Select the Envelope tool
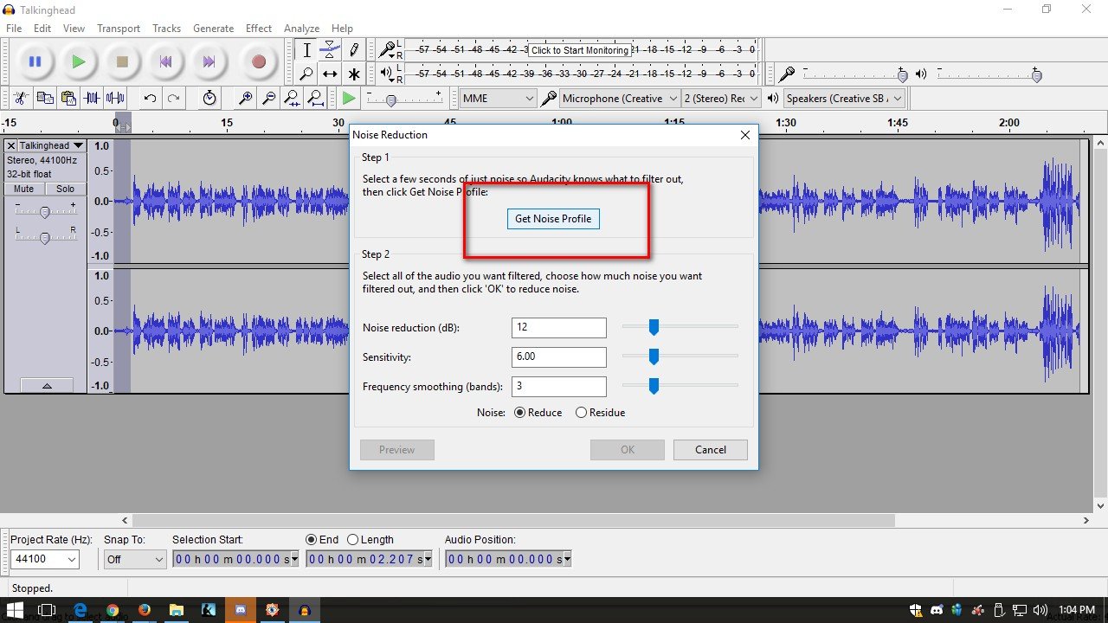 [x=330, y=50]
